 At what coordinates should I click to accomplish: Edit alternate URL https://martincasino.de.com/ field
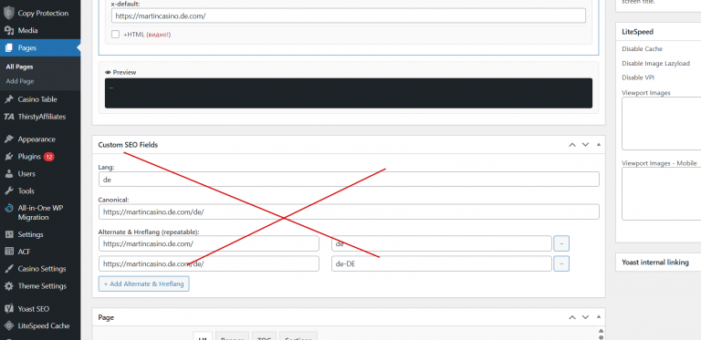point(209,243)
